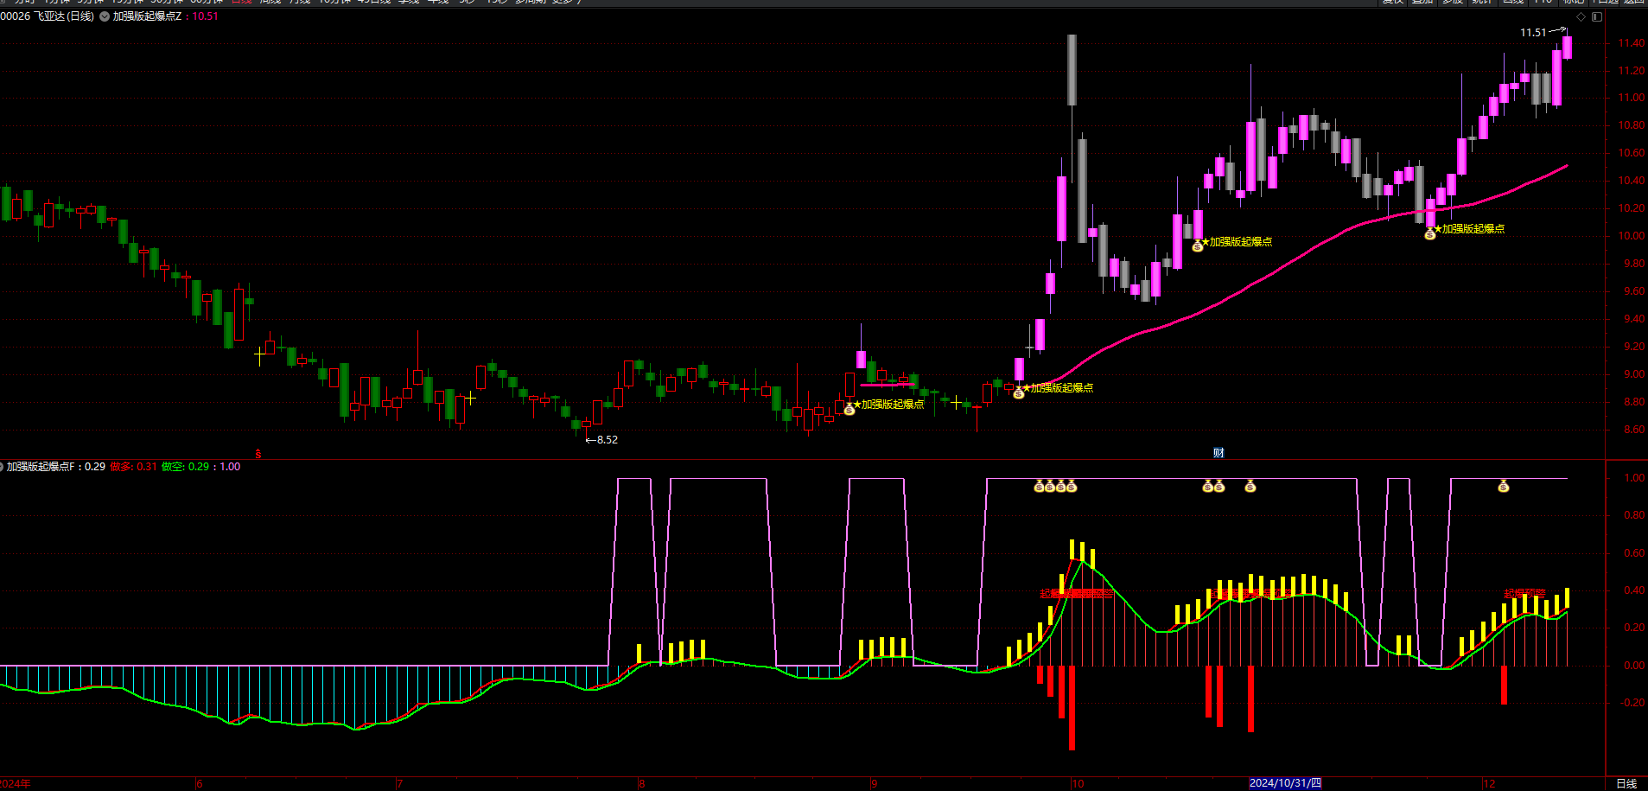The height and width of the screenshot is (791, 1648).
Task: Click the red S marker below the June candles
Action: pos(258,454)
